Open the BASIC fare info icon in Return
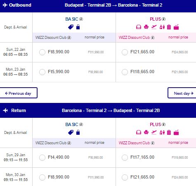Image resolution: width=196 pixels, height=186 pixels. click(x=81, y=124)
